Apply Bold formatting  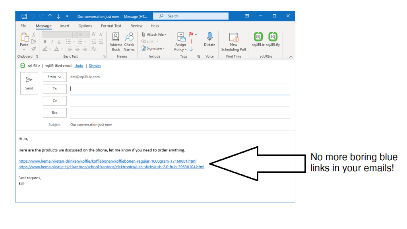[x=45, y=41]
